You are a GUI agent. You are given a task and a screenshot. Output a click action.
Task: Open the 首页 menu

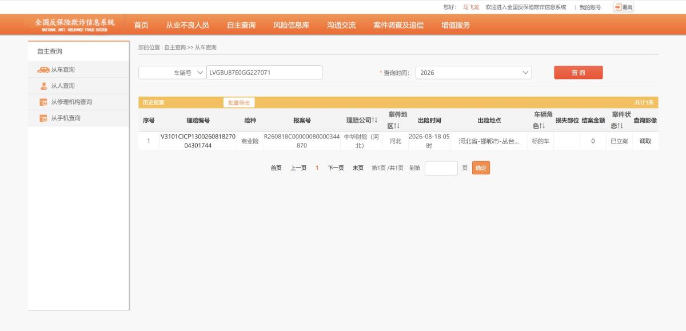pos(141,25)
